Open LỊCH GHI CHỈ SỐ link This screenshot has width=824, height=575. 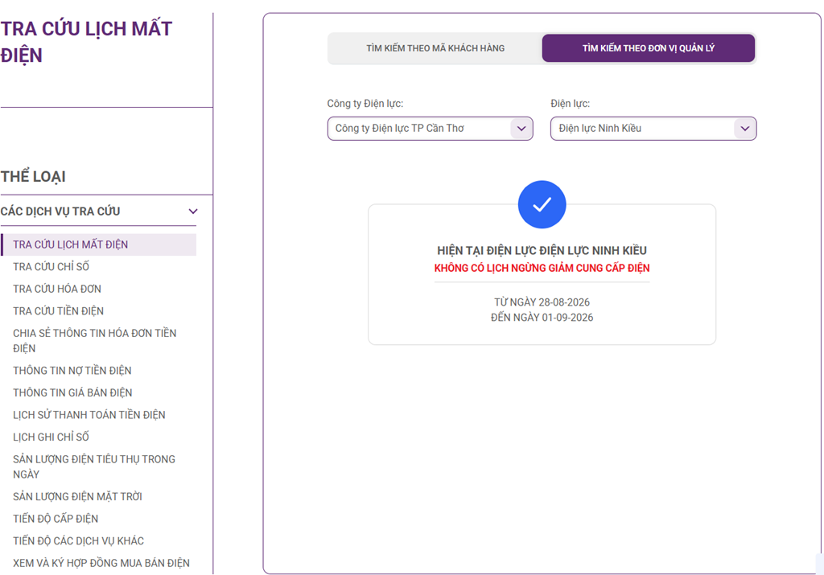pyautogui.click(x=51, y=437)
